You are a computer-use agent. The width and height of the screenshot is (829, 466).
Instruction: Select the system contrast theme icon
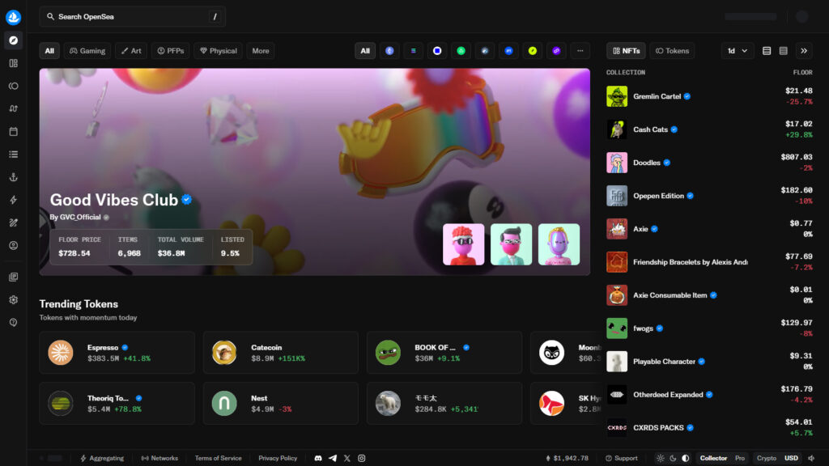click(685, 458)
